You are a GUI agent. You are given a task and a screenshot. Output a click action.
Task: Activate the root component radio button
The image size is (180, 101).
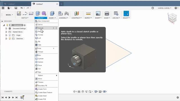tap(24, 25)
